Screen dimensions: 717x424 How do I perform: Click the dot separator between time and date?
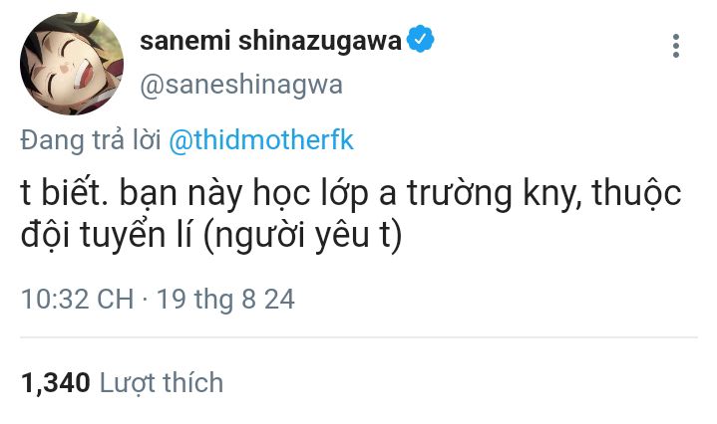[x=146, y=299]
